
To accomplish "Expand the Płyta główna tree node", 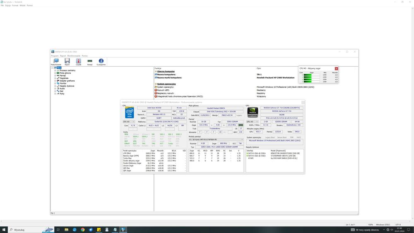I will click(x=55, y=73).
